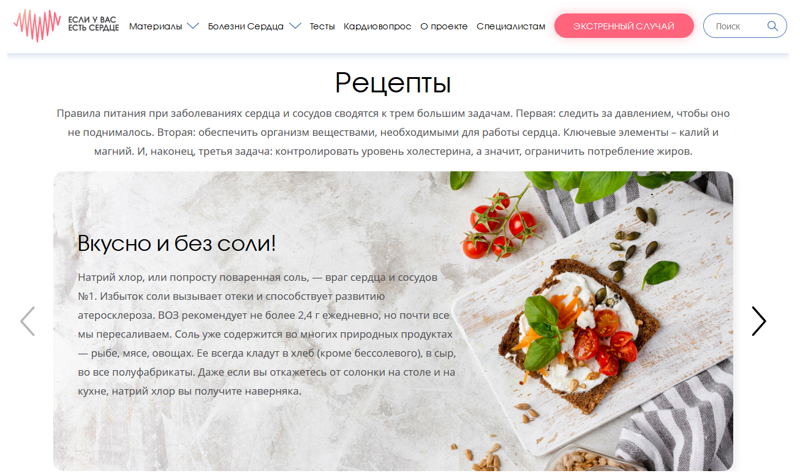The height and width of the screenshot is (476, 800).
Task: Expand the Материалы dropdown chevron
Action: pyautogui.click(x=193, y=26)
